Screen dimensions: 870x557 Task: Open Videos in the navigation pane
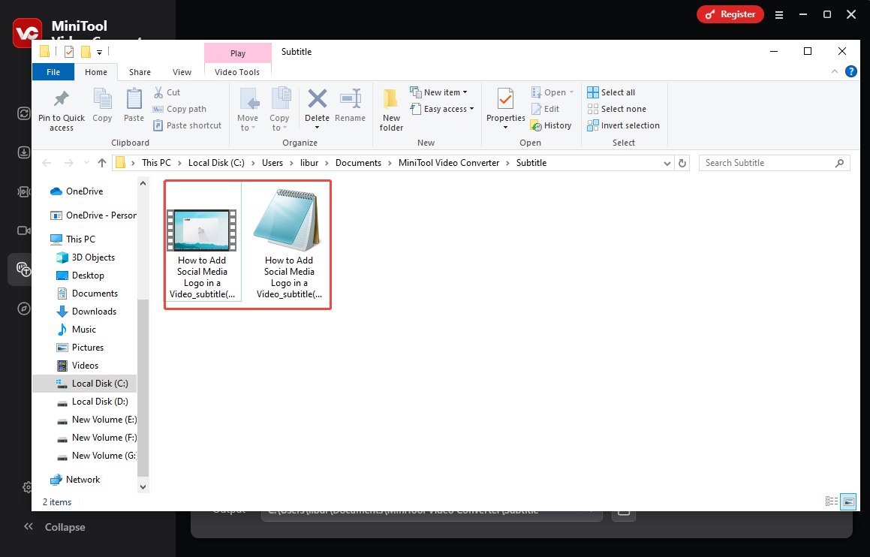coord(77,366)
